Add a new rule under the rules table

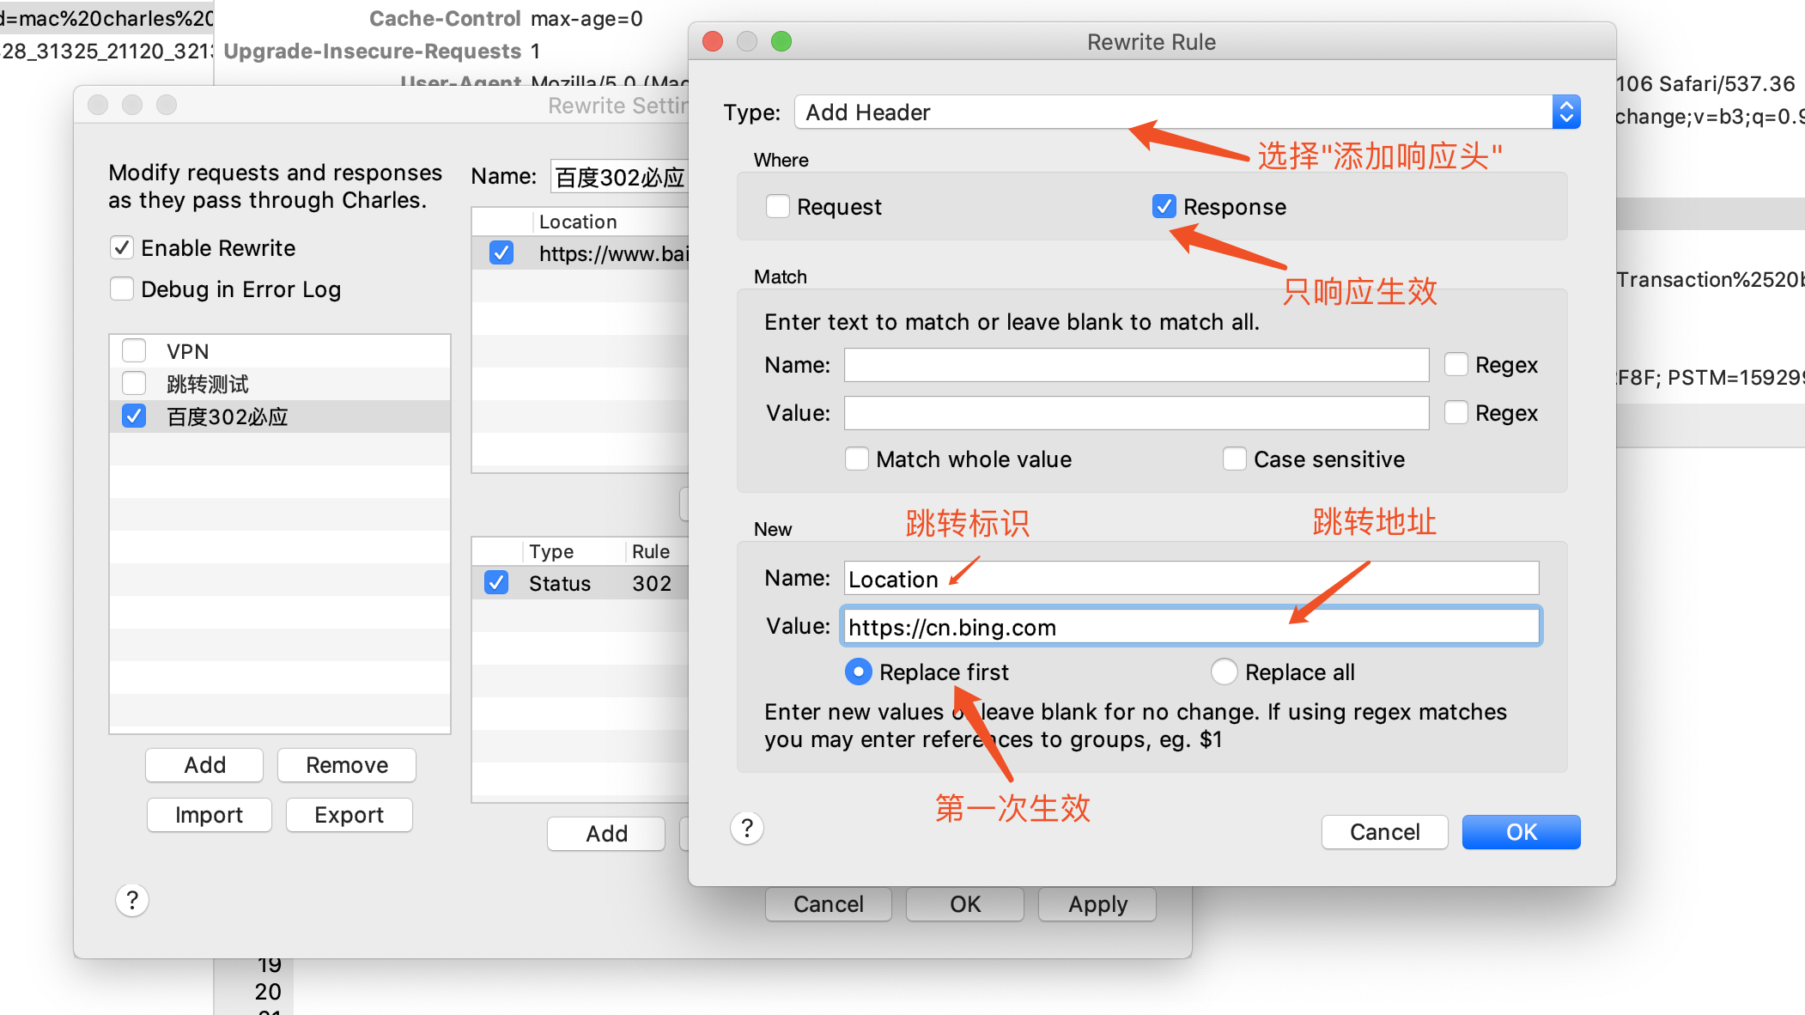606,834
